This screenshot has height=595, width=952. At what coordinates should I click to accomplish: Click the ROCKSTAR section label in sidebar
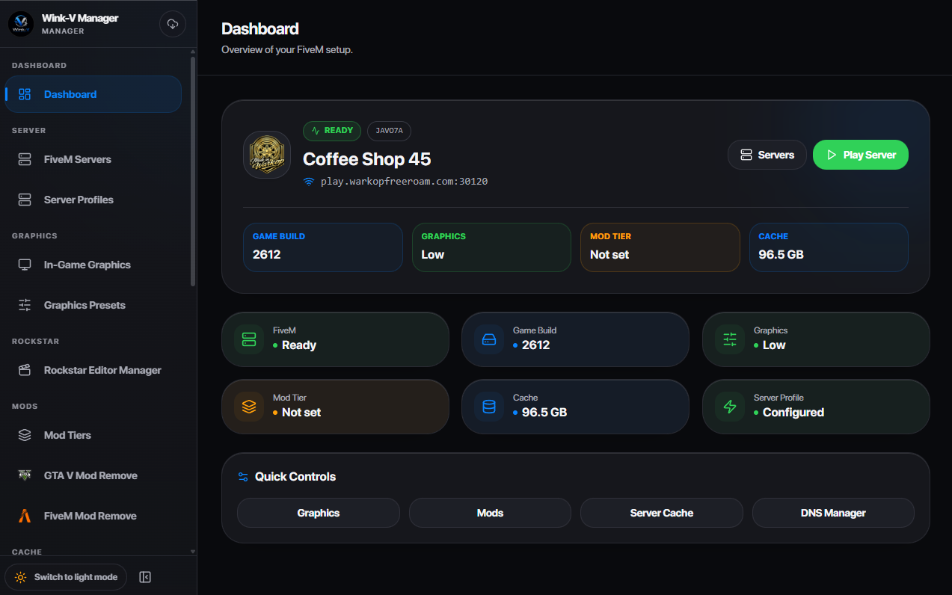coord(34,342)
